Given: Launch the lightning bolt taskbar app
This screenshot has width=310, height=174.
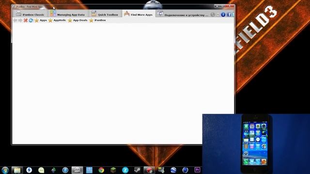Looking at the screenshot, I should tap(29, 170).
